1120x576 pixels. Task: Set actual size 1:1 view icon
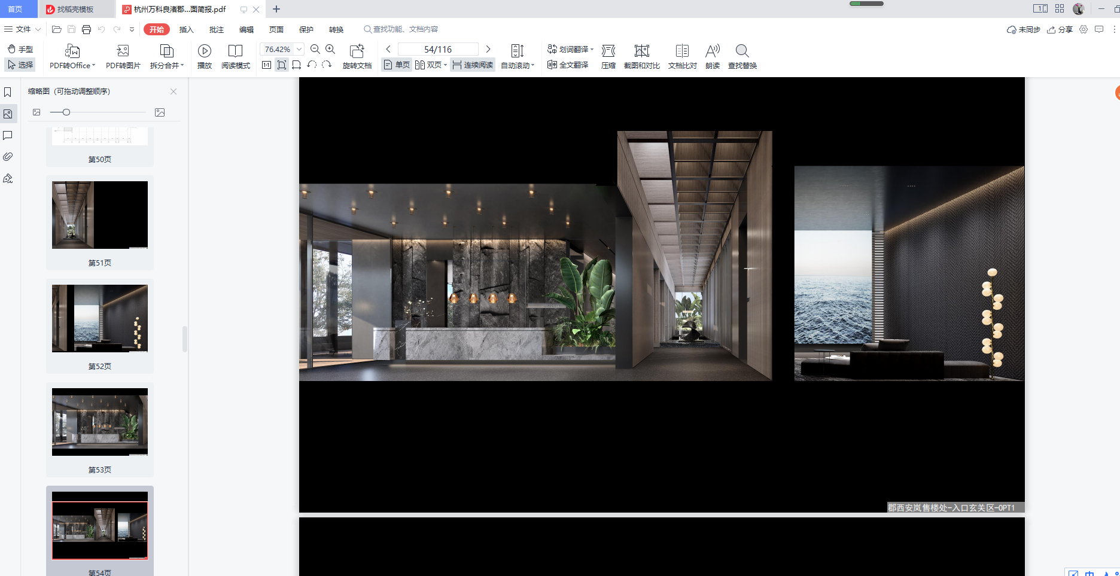pos(267,65)
